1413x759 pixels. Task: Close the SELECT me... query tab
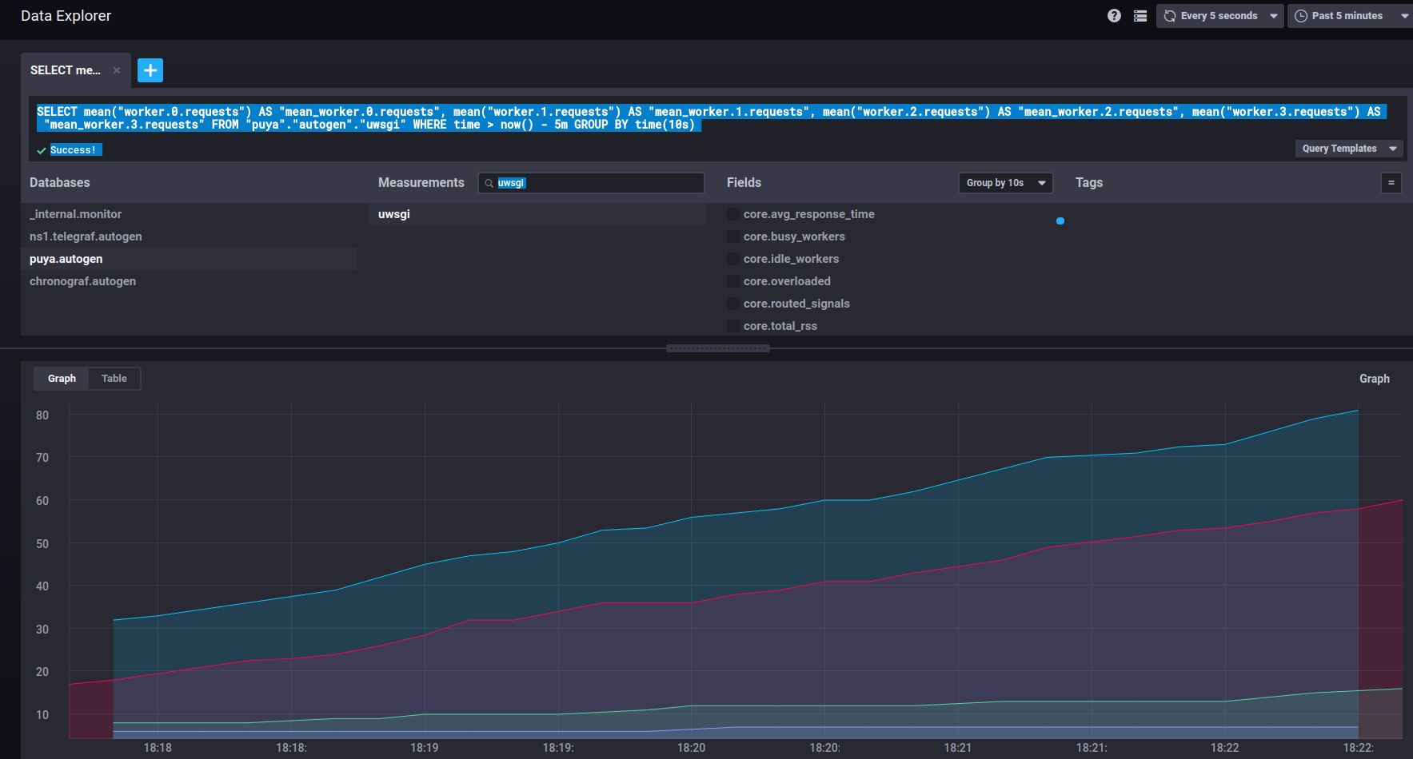tap(117, 70)
